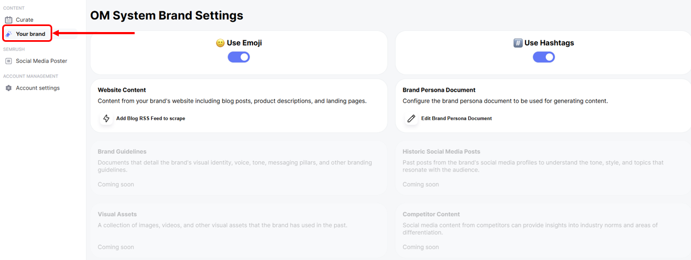This screenshot has width=691, height=260.
Task: Click the smiley emoji icon
Action: point(220,43)
